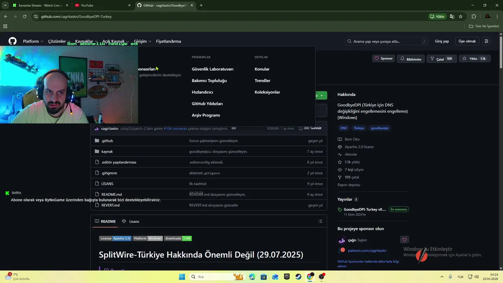The image size is (503, 283).
Task: Click the OBS Studio taskbar icon
Action: pos(322,277)
